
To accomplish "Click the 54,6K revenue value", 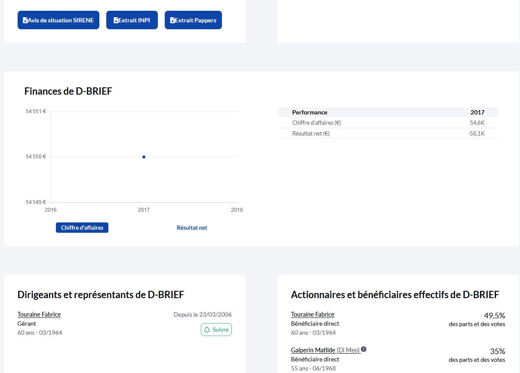I will (x=477, y=123).
